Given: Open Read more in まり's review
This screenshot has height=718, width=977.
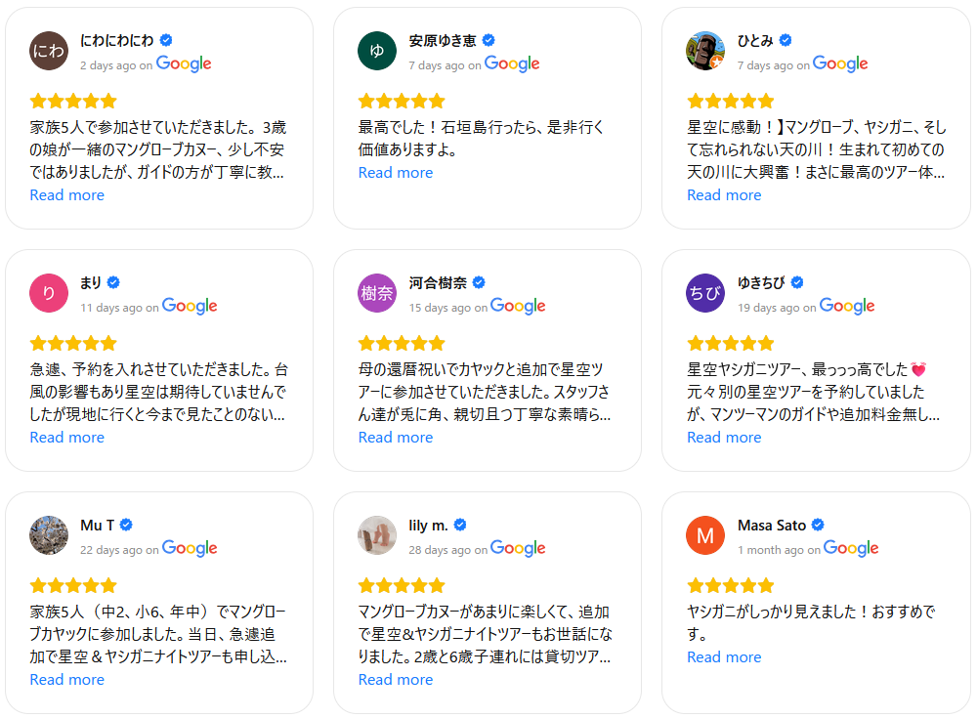Looking at the screenshot, I should pyautogui.click(x=66, y=438).
